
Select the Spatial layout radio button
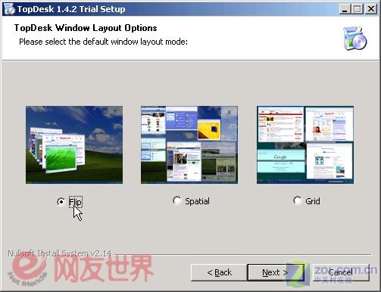177,200
